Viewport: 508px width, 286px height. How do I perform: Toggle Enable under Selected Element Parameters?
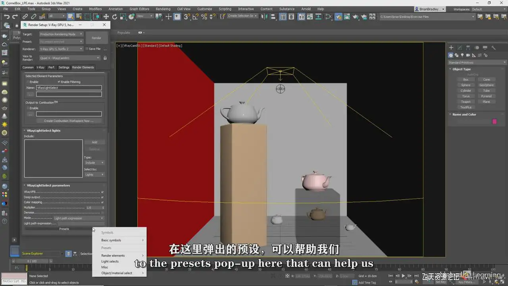click(x=28, y=82)
